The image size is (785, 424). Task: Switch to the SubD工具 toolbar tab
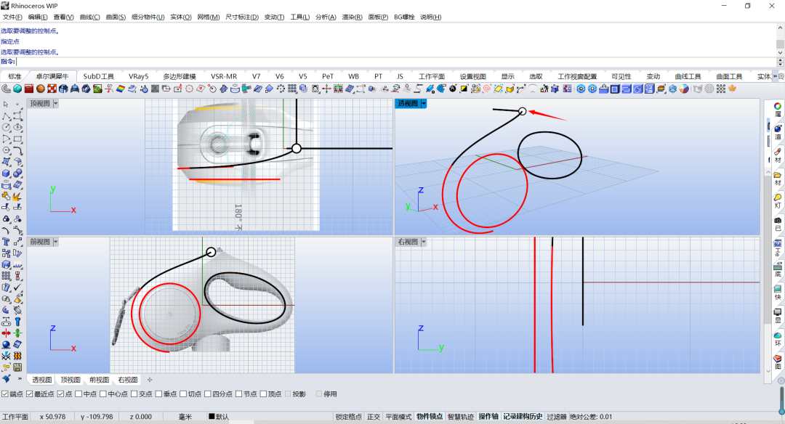point(99,76)
